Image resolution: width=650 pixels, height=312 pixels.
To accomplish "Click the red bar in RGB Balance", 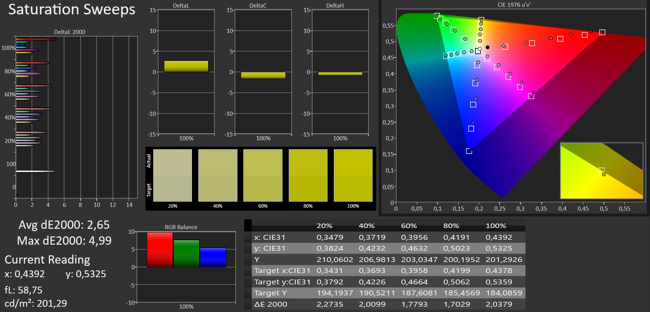I will 160,250.
